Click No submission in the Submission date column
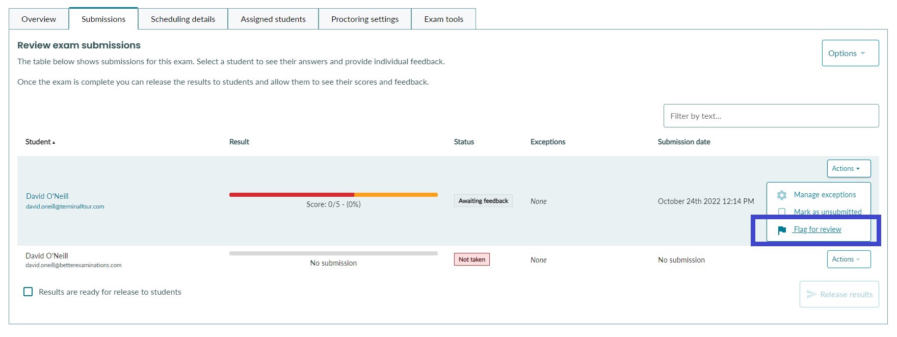The width and height of the screenshot is (897, 337). pyautogui.click(x=681, y=260)
